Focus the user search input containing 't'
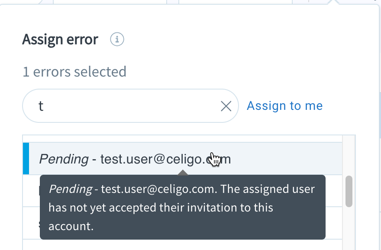 pyautogui.click(x=130, y=106)
